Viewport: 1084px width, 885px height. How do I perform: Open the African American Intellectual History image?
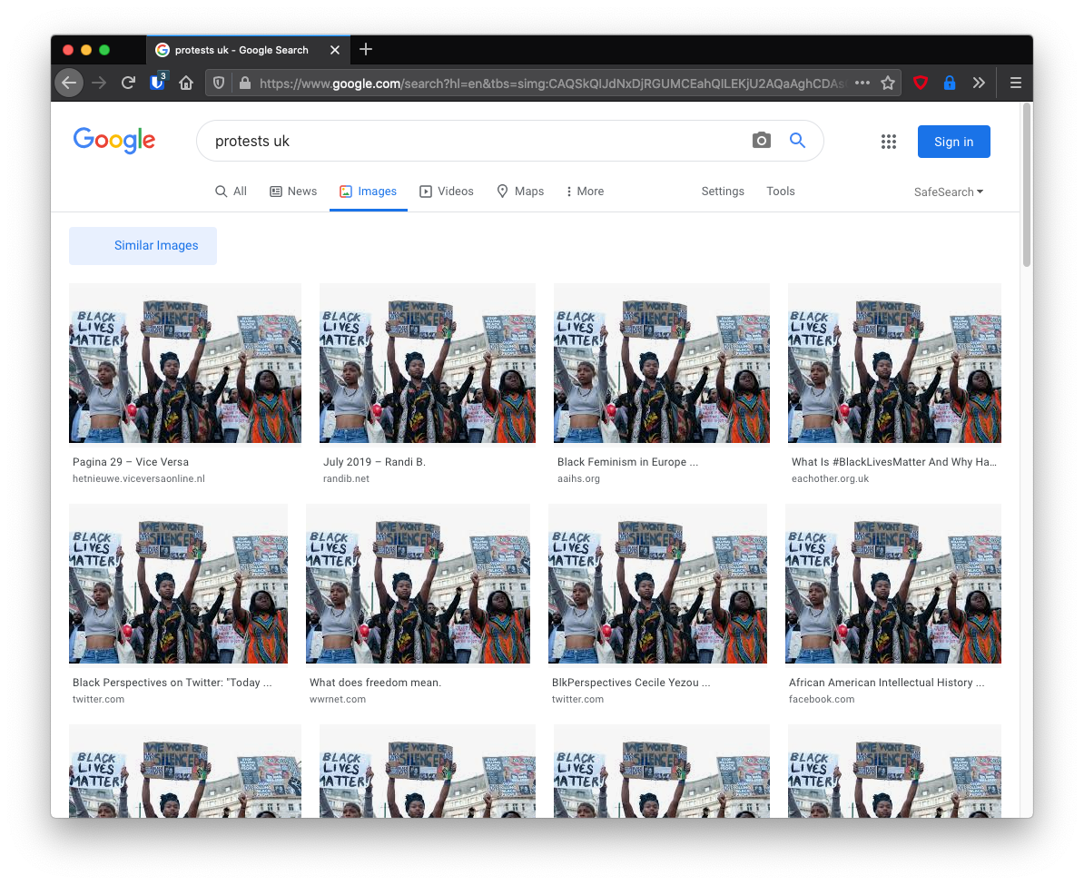893,584
